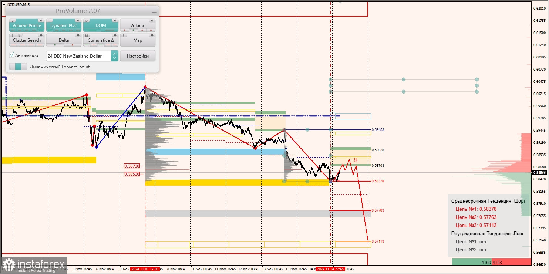Image resolution: width=549 pixels, height=274 pixels.
Task: Select the Volume button's green-dot segment
Action: (x=133, y=30)
